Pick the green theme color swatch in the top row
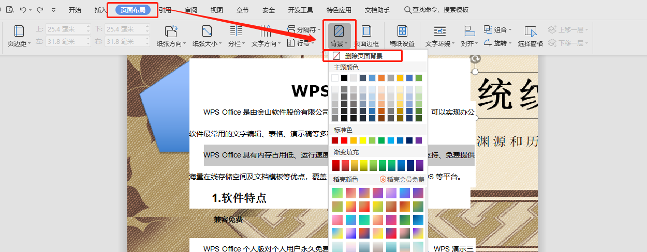 coord(419,78)
